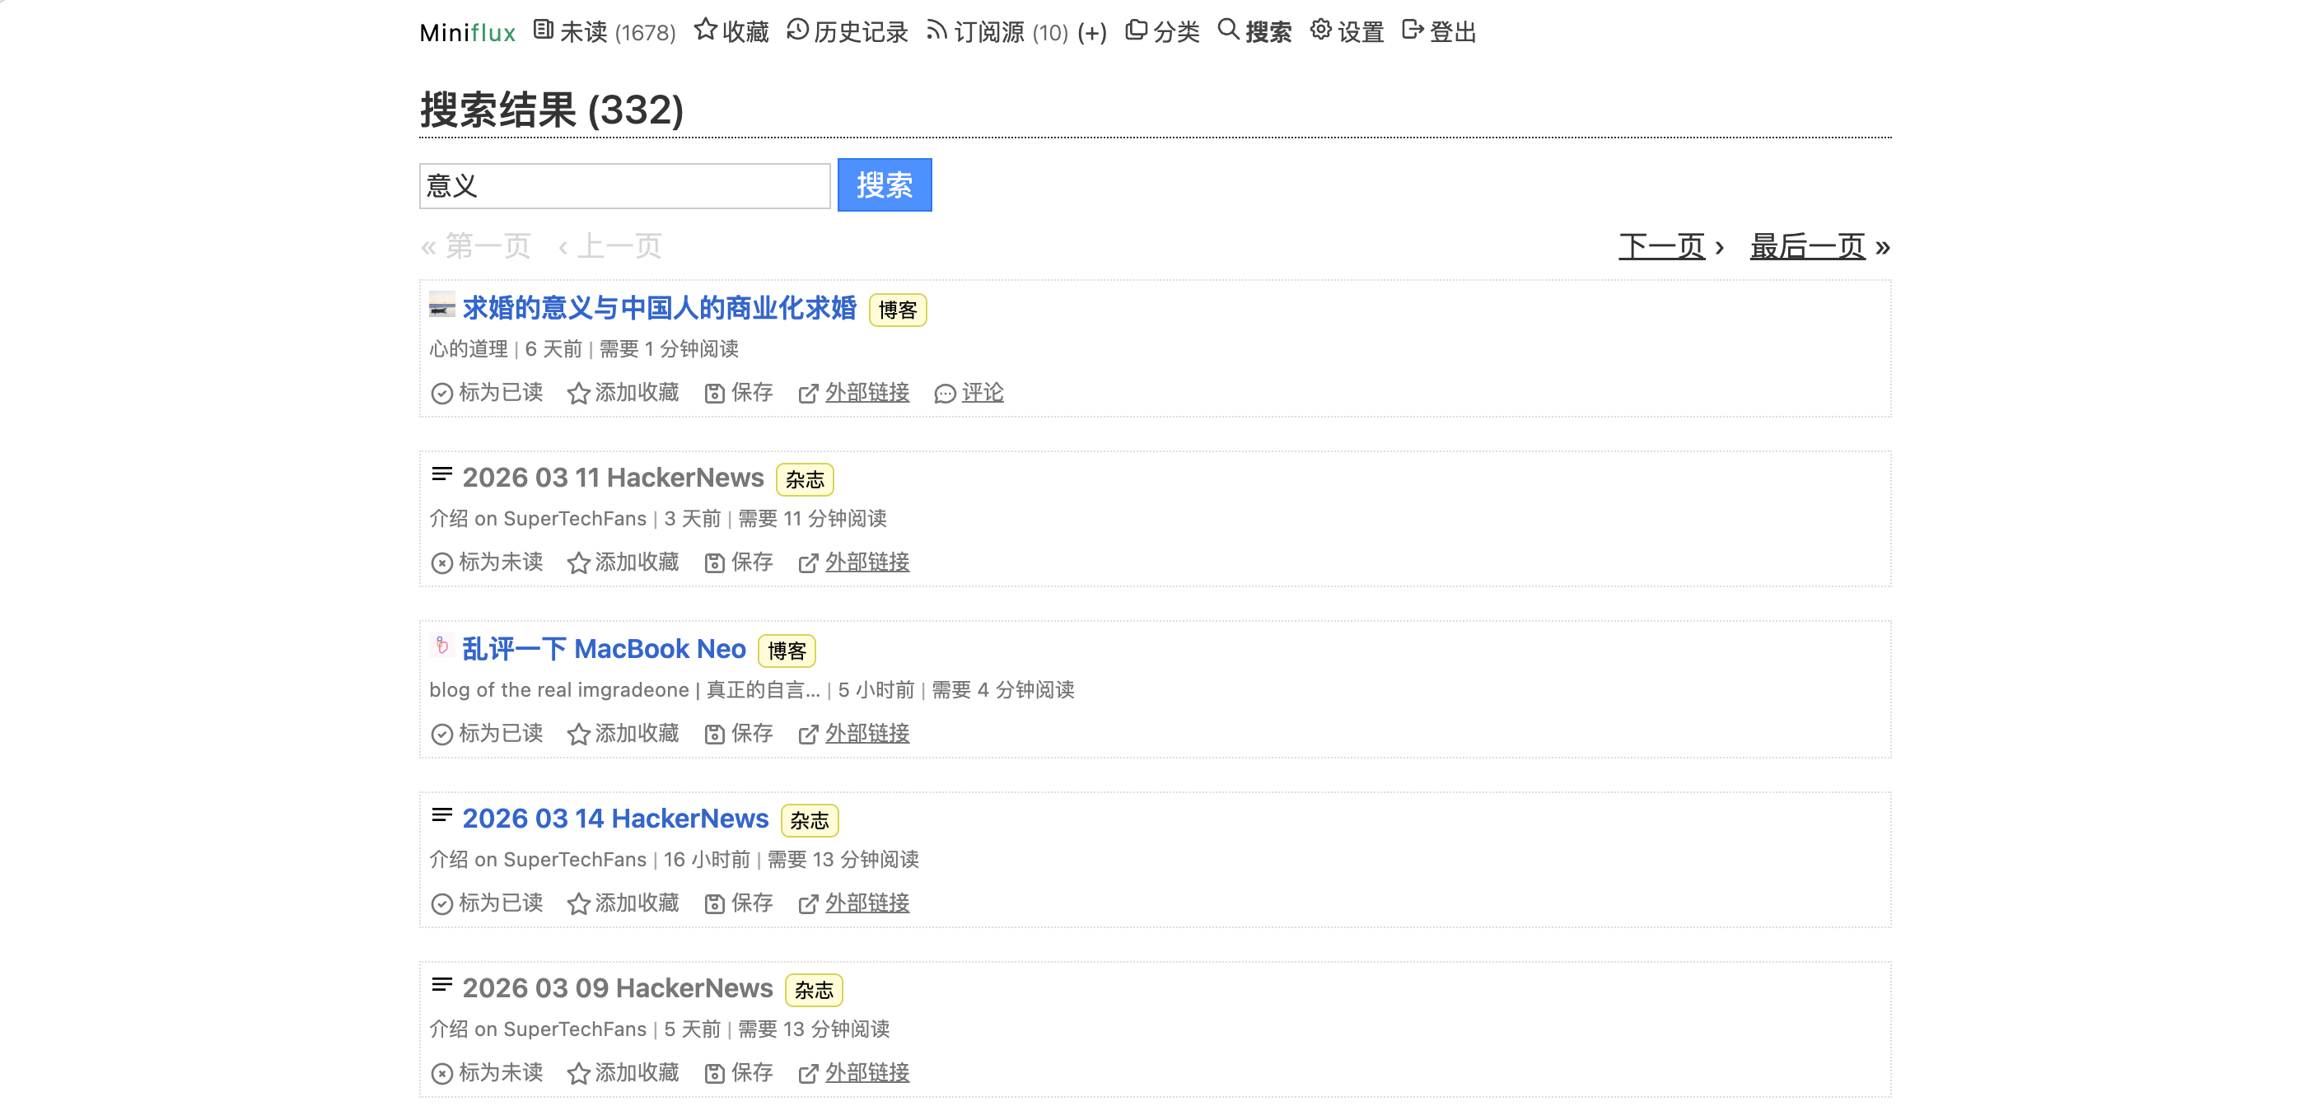2321x1120 pixels.
Task: Go to 收藏 starred entries
Action: pyautogui.click(x=731, y=32)
